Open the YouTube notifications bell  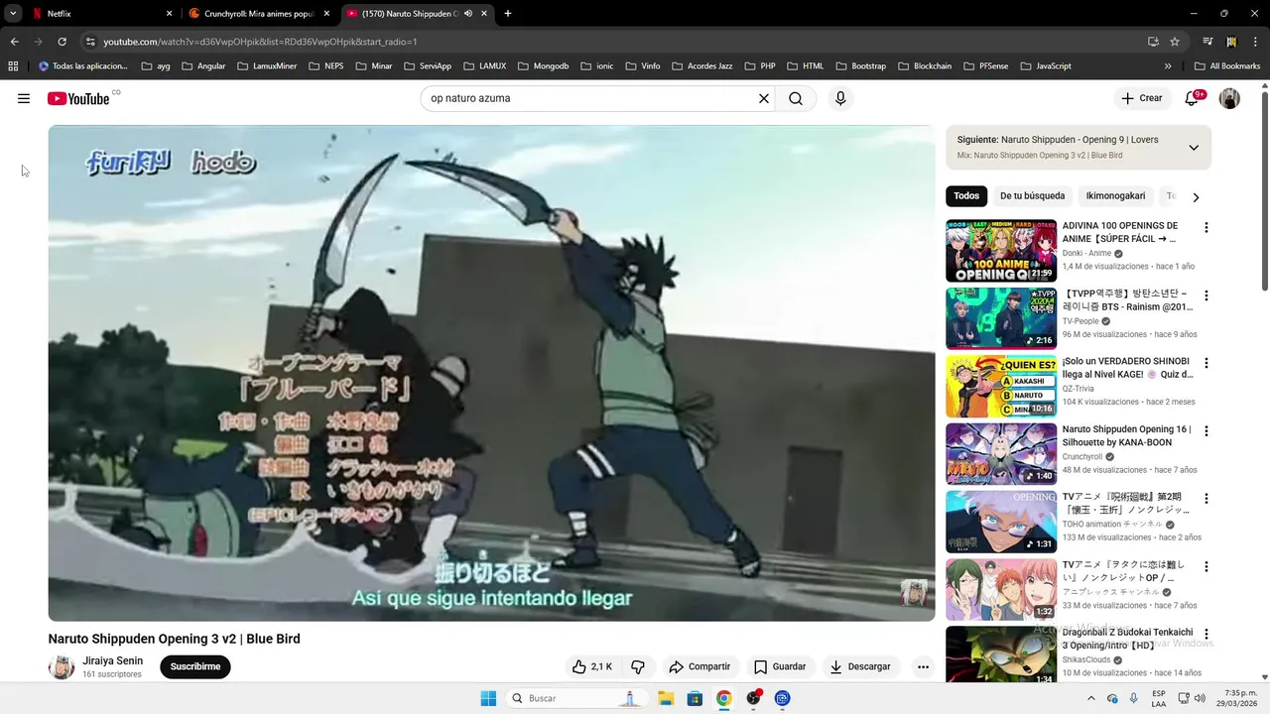tap(1193, 98)
